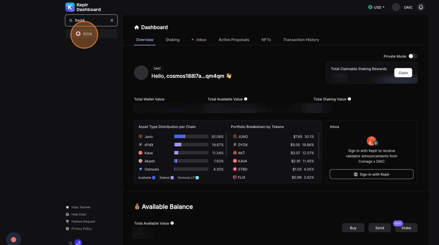The height and width of the screenshot is (245, 439).
Task: Click Sign in with Keplr button
Action: [371, 174]
